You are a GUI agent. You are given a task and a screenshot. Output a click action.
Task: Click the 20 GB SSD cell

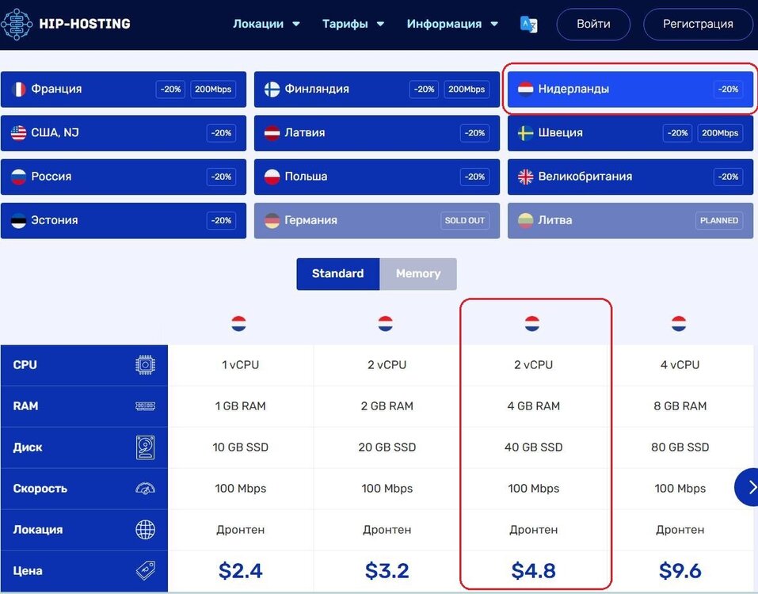[x=387, y=447]
